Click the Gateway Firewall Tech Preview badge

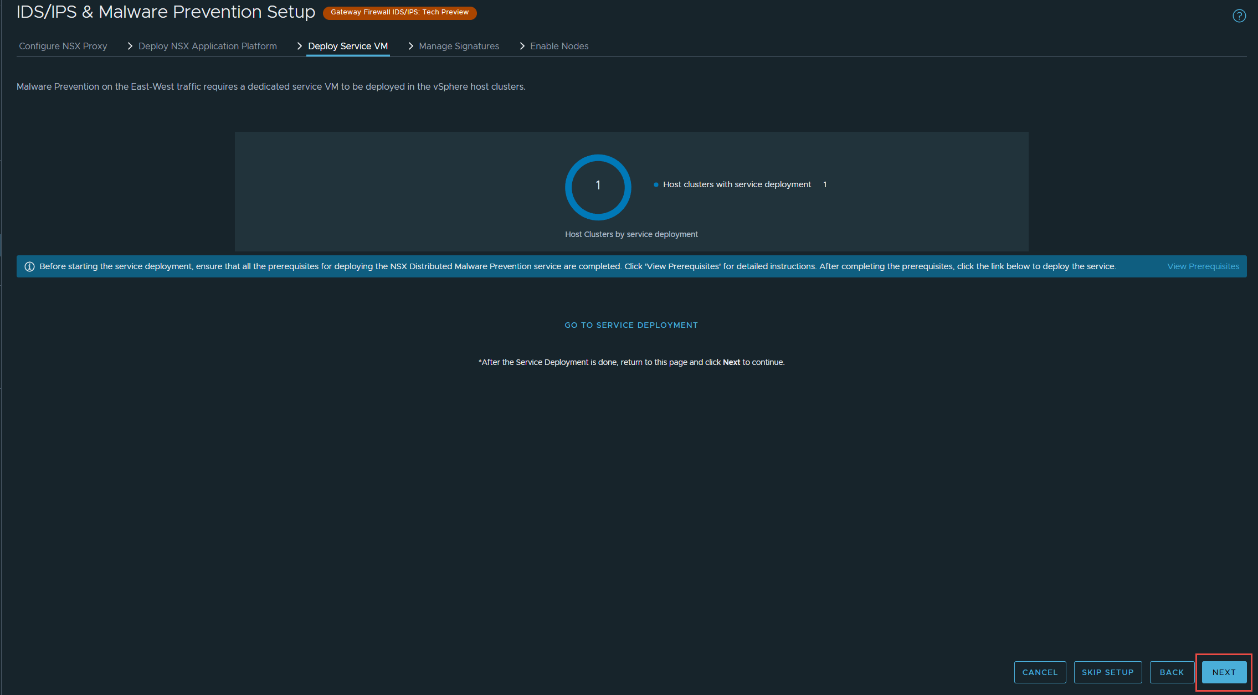(x=399, y=12)
